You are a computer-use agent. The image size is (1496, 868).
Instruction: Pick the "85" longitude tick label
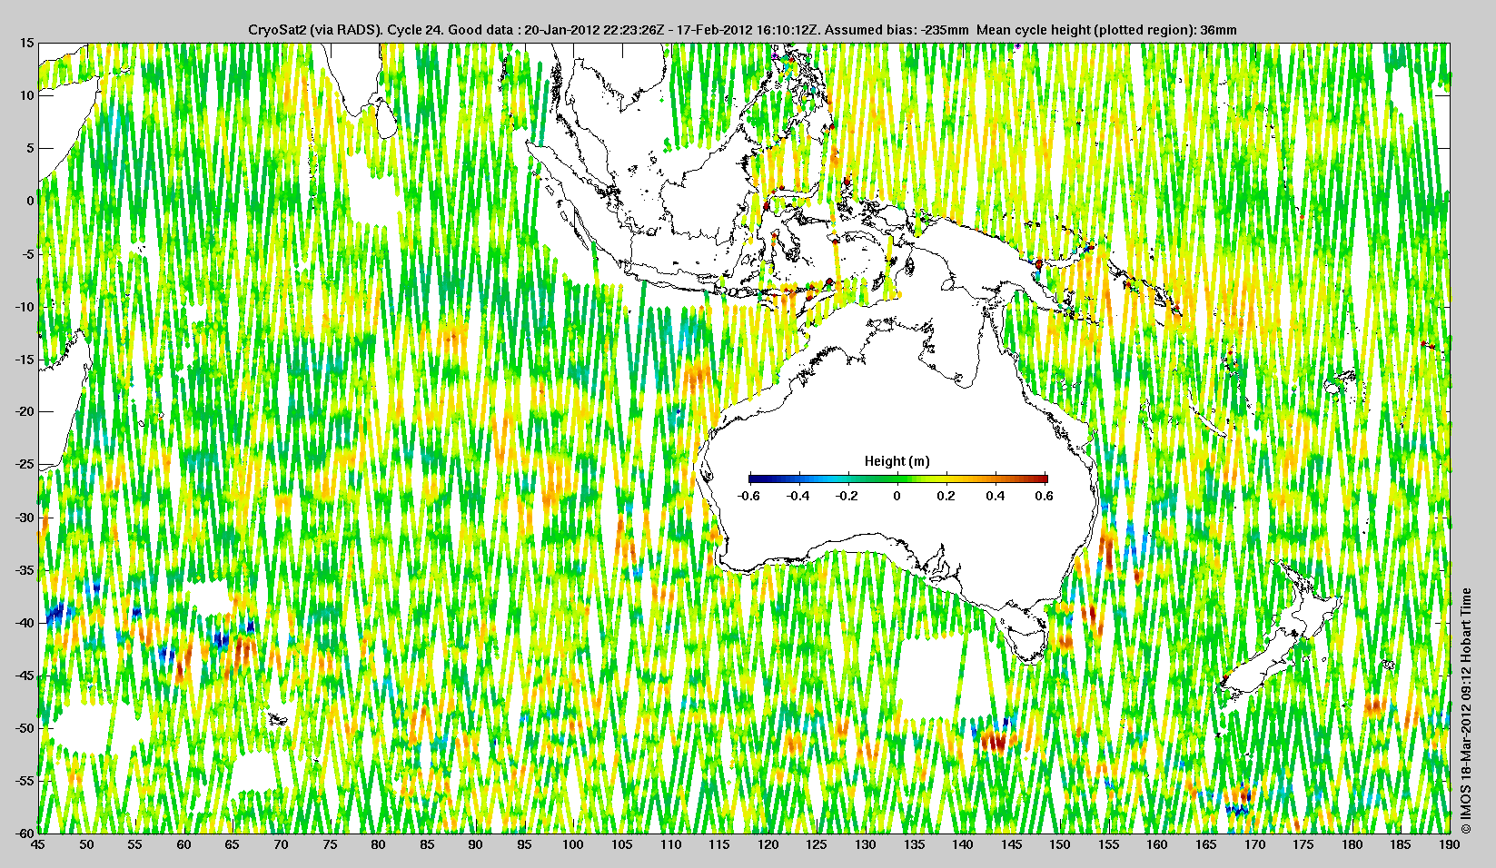click(x=427, y=844)
